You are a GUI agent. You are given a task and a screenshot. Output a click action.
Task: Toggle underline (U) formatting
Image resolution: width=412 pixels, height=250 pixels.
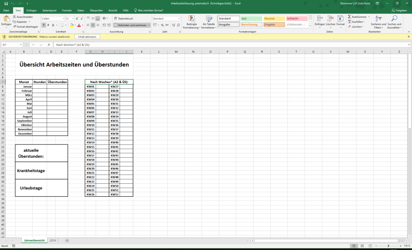coord(53,25)
